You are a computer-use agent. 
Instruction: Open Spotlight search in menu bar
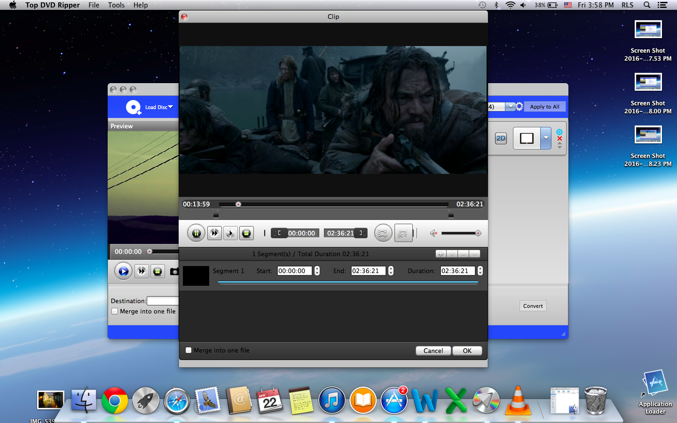tap(647, 5)
